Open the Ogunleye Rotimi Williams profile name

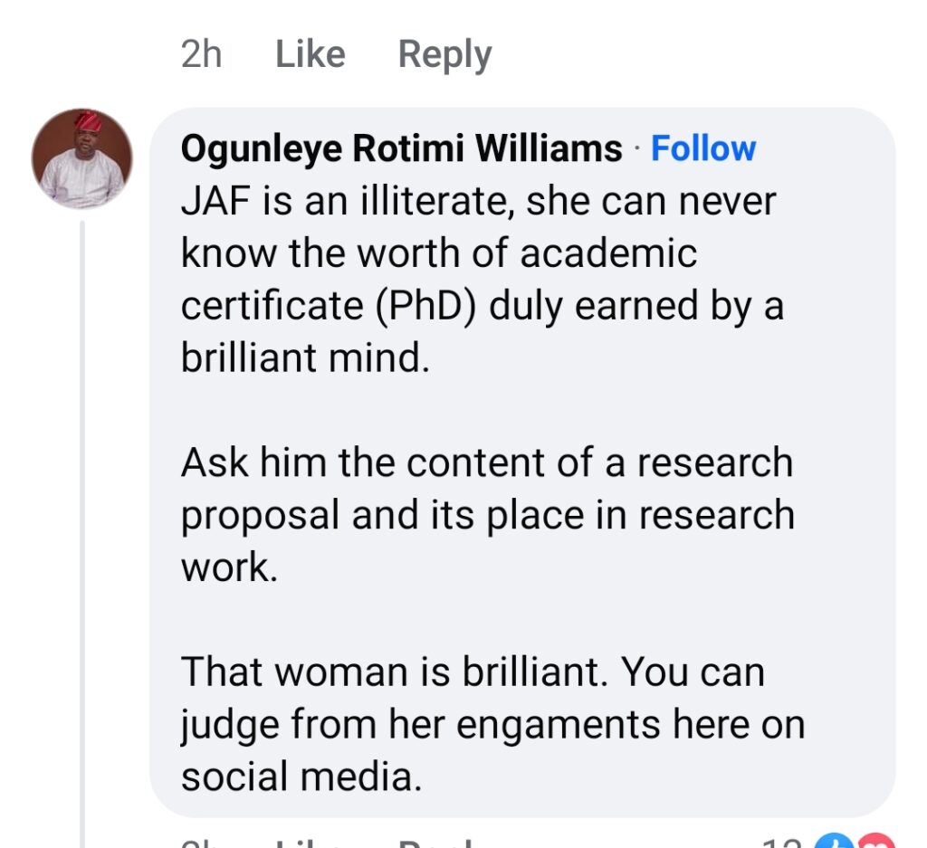[x=401, y=149]
